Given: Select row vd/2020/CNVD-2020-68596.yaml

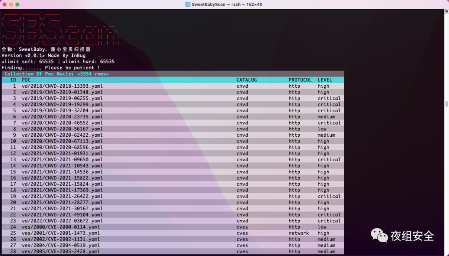Looking at the screenshot, I should tap(173, 147).
